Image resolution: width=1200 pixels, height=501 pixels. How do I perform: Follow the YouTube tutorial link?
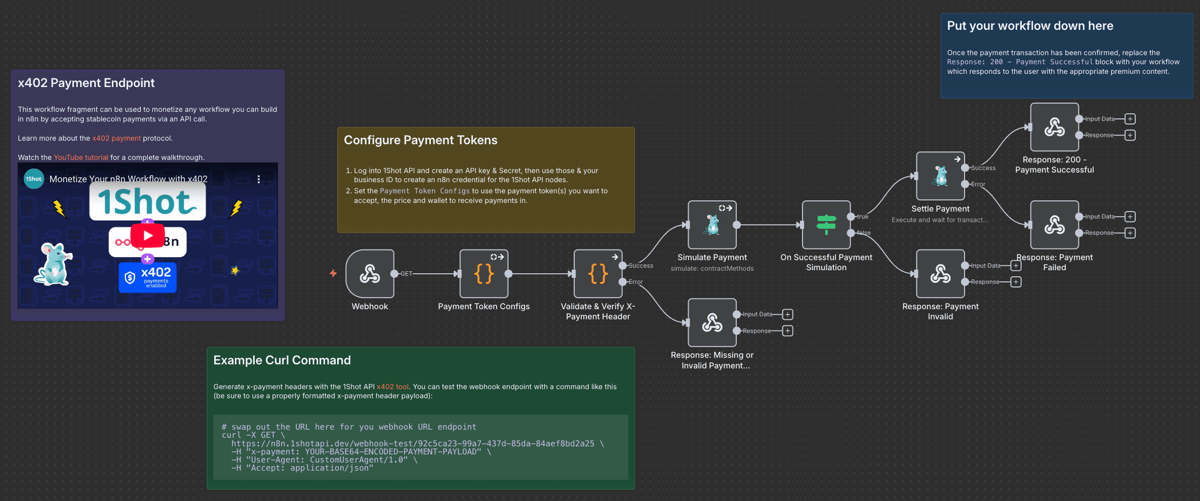click(x=81, y=157)
